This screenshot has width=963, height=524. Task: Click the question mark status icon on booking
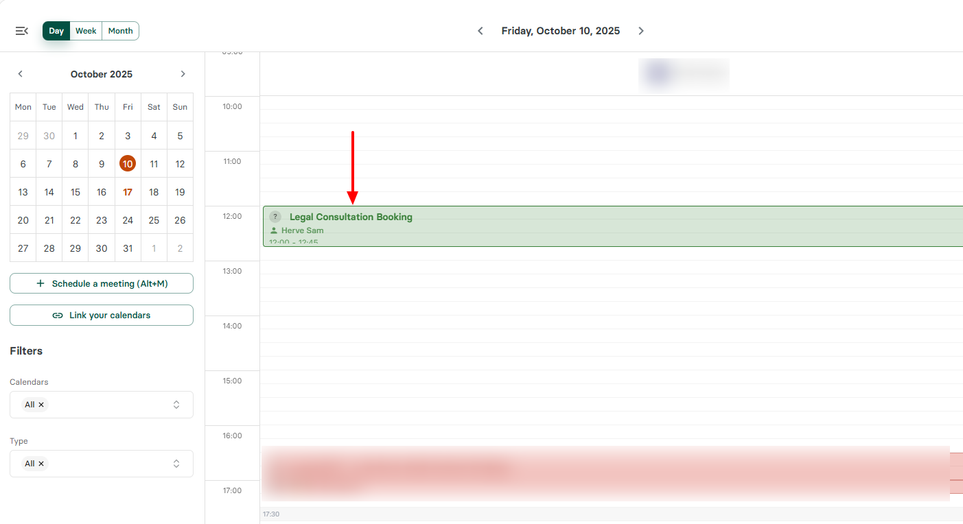[x=275, y=217]
